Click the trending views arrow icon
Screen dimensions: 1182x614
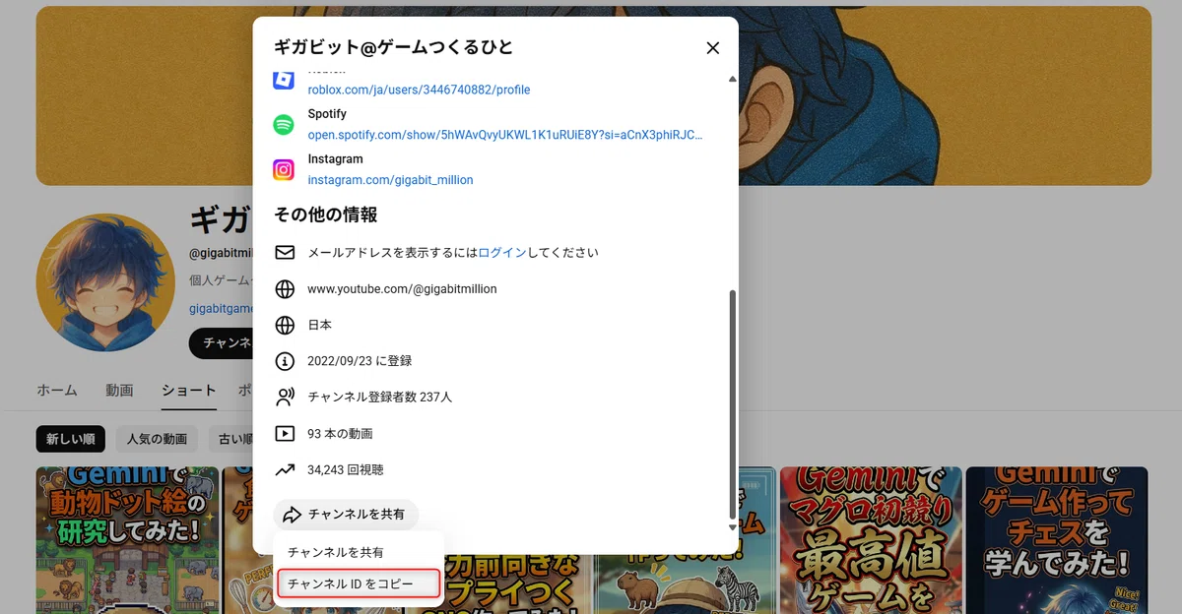tap(285, 469)
